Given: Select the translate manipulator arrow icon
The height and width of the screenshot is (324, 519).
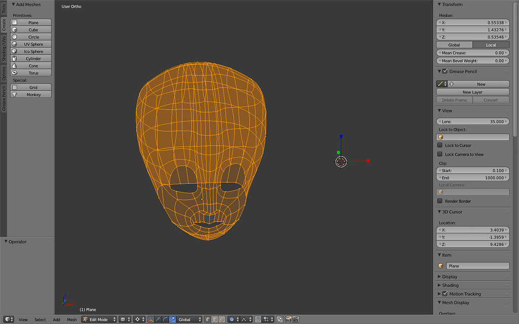Looking at the screenshot, I should (x=158, y=319).
